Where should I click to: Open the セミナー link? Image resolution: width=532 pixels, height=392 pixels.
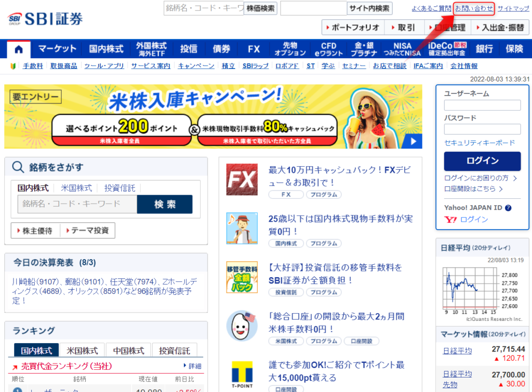pos(354,66)
